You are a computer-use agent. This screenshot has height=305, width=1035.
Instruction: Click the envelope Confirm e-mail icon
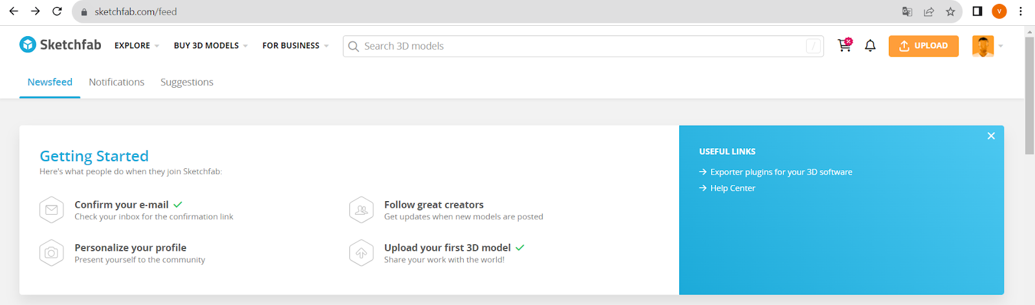point(52,210)
